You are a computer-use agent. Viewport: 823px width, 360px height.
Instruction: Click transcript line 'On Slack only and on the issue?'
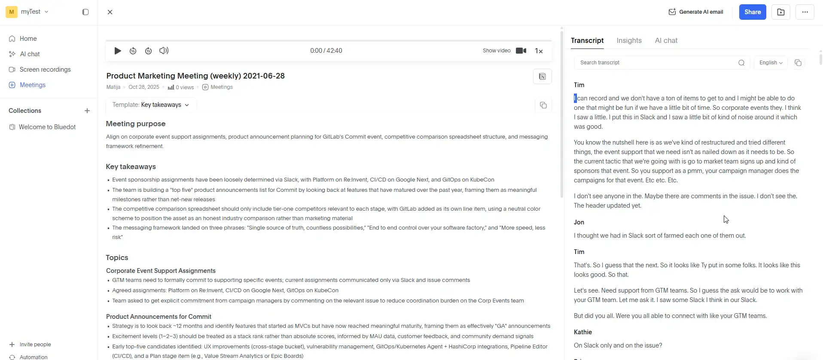click(x=618, y=345)
